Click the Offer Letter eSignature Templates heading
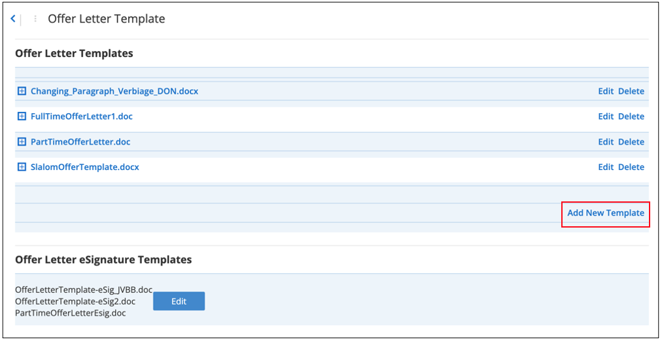This screenshot has width=662, height=342. pyautogui.click(x=103, y=260)
